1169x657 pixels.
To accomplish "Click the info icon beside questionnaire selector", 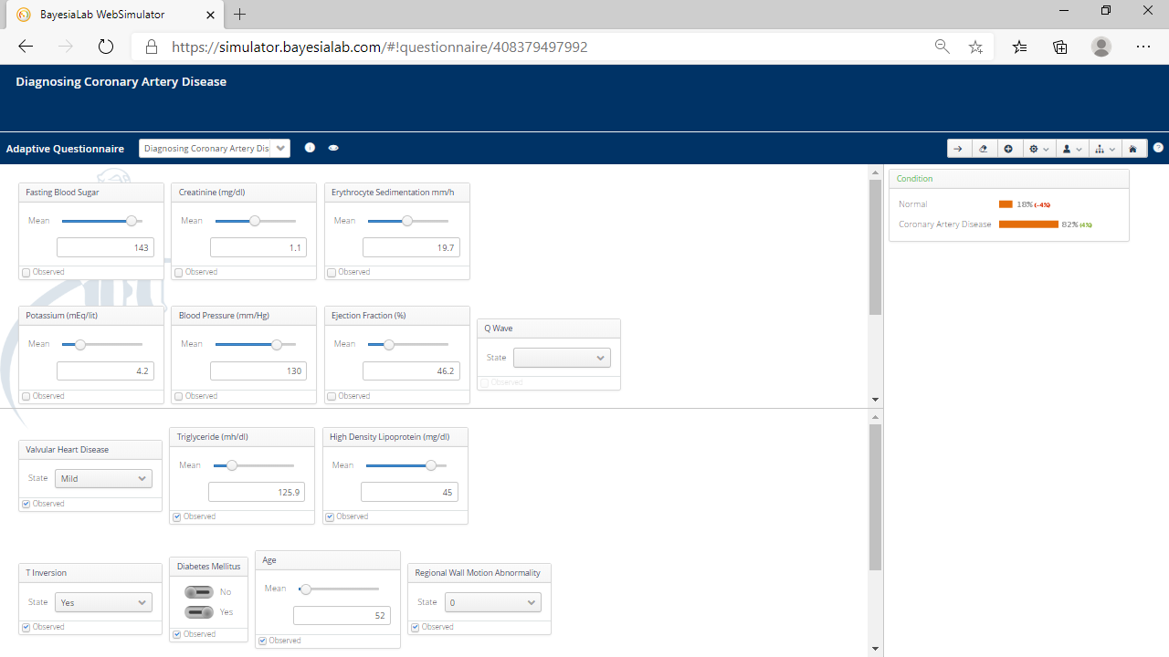I will click(310, 148).
